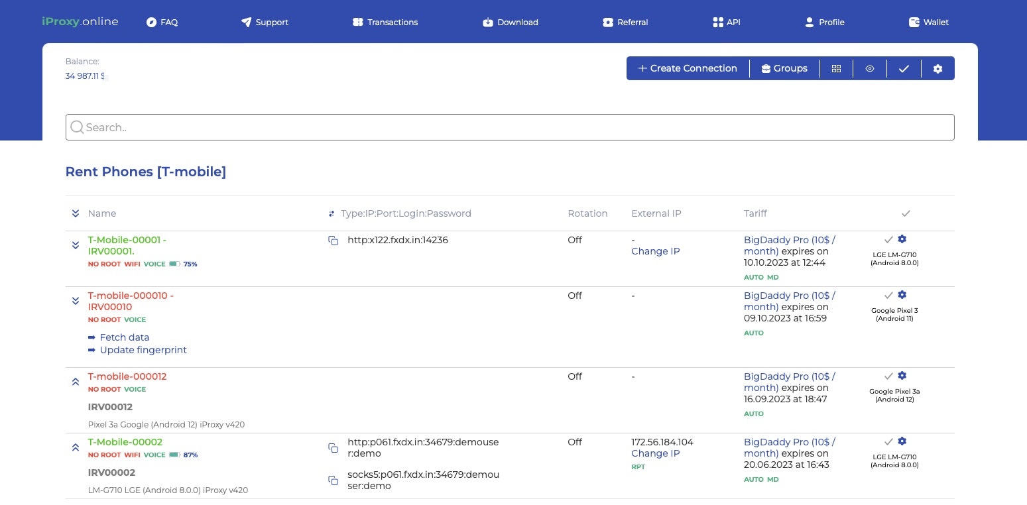Click the Rotation column header

point(587,213)
